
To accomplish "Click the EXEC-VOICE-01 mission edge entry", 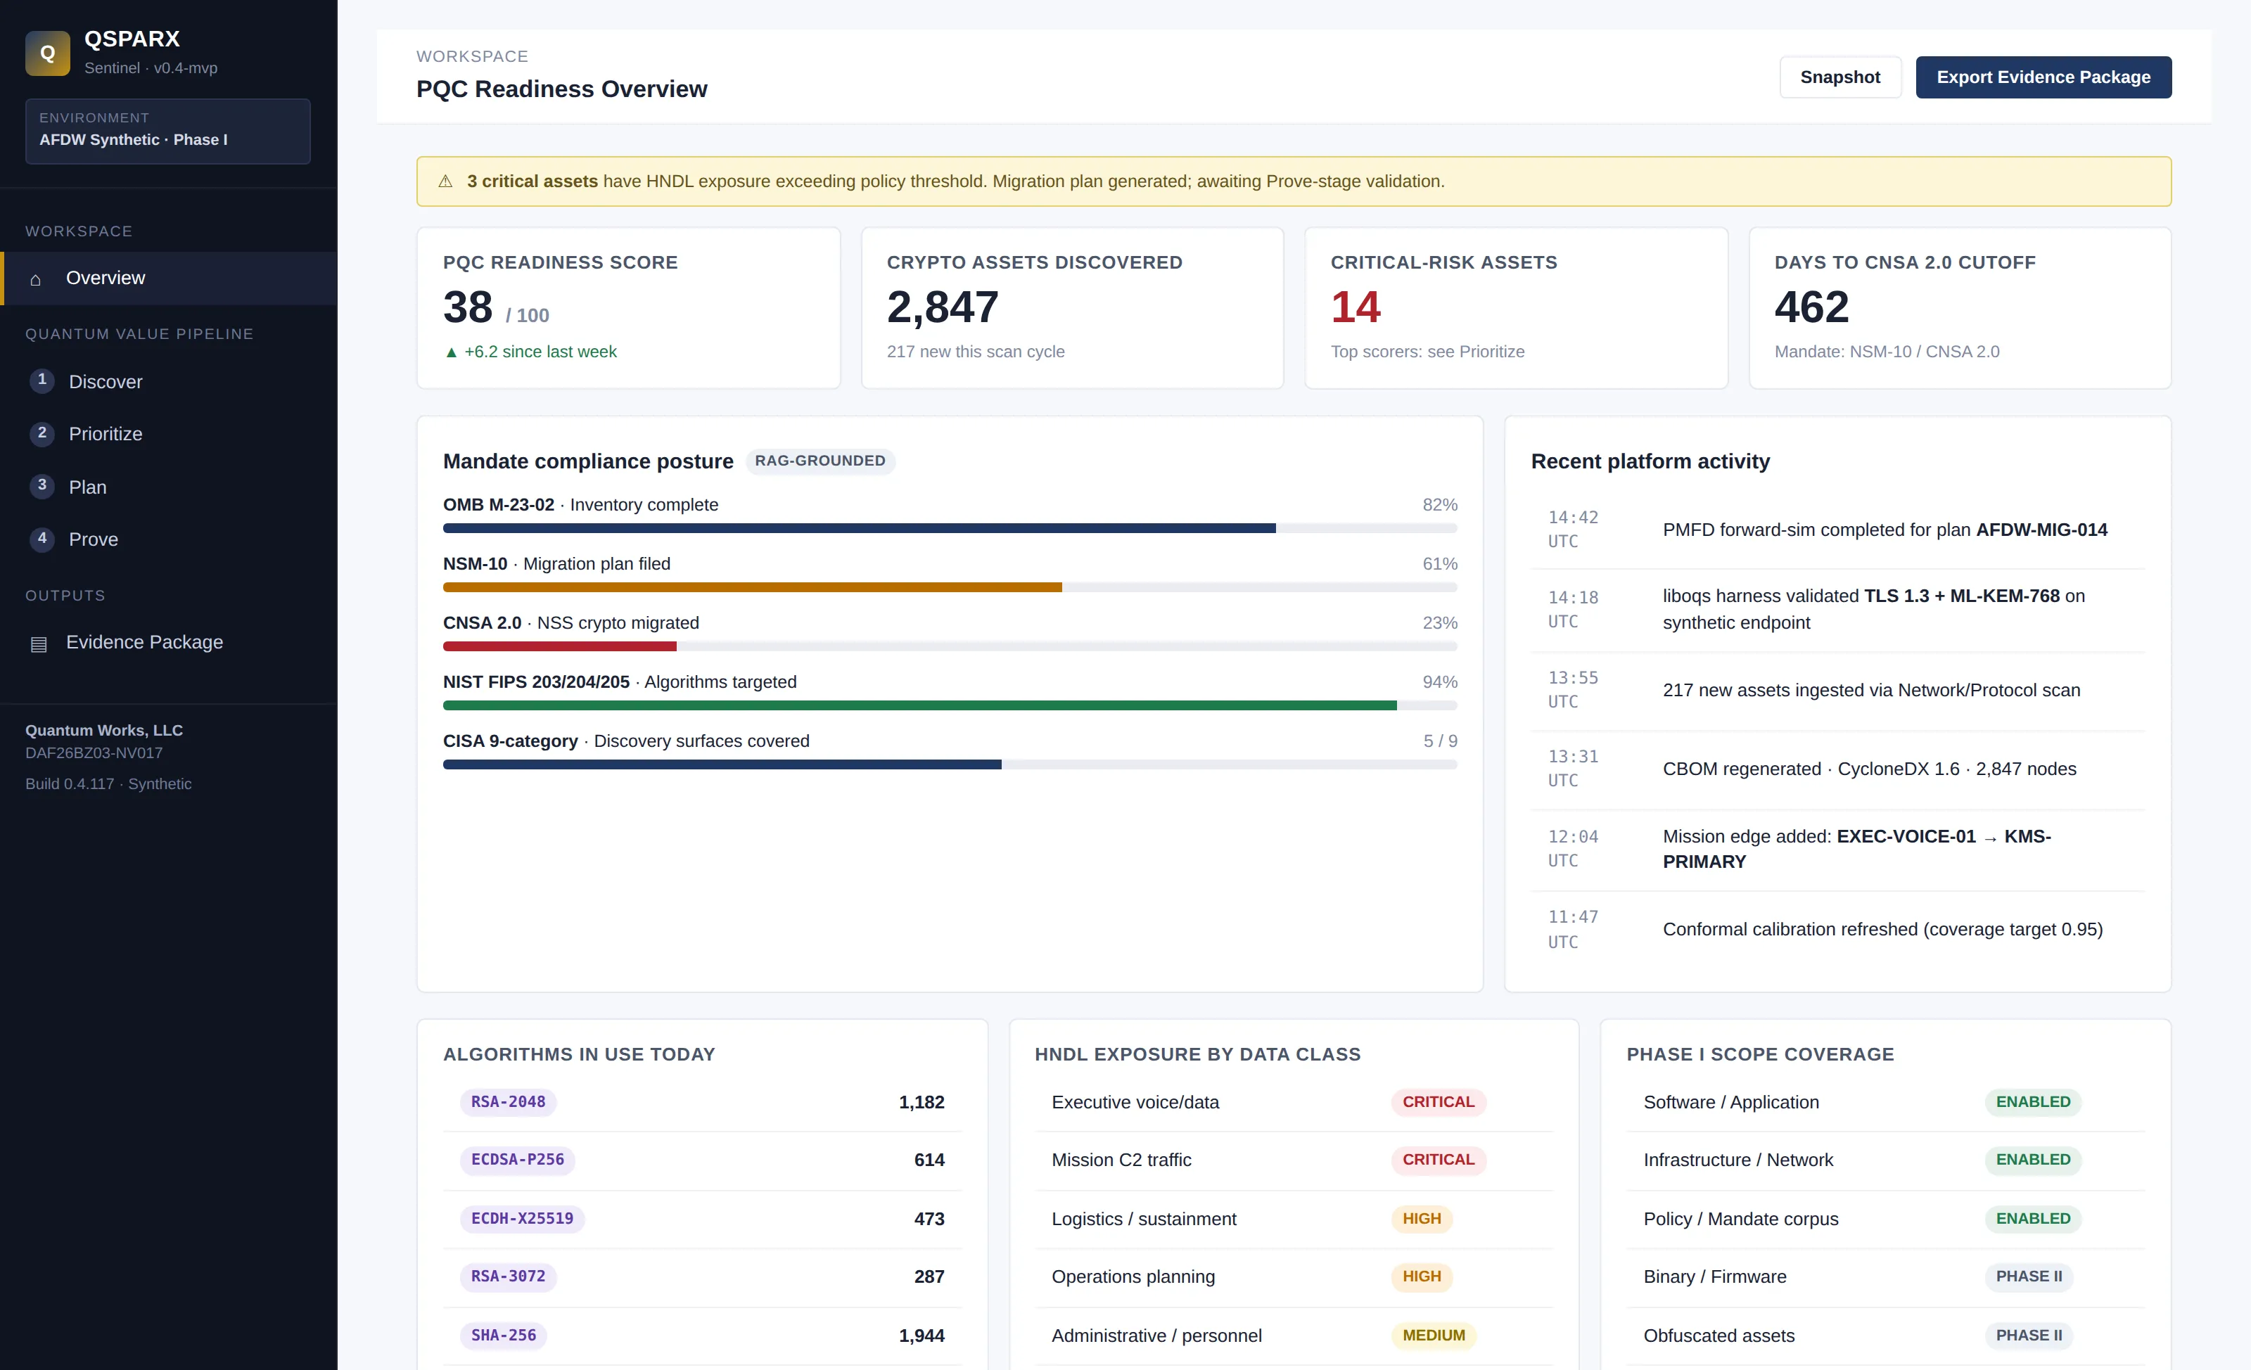I will tap(1838, 850).
